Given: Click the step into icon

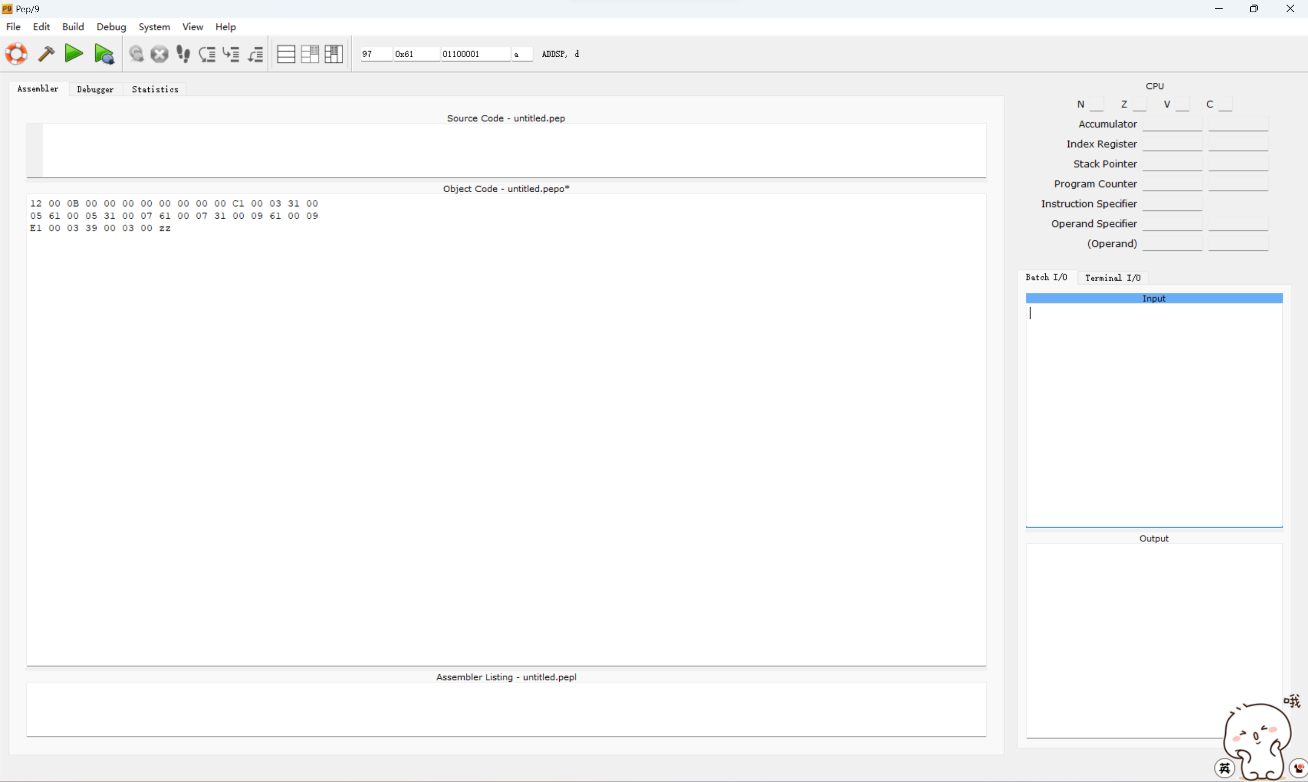Looking at the screenshot, I should [232, 54].
